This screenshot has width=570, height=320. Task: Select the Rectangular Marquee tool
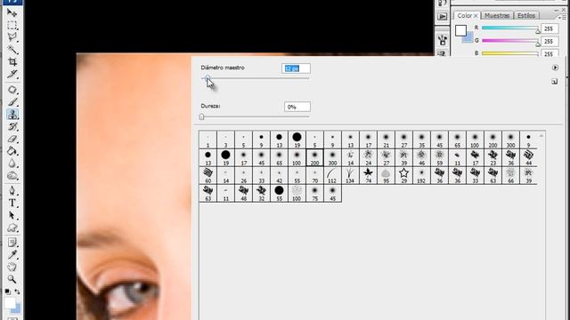click(x=12, y=25)
